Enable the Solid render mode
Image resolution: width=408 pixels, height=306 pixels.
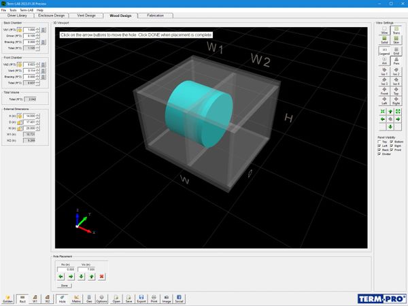pyautogui.click(x=384, y=40)
